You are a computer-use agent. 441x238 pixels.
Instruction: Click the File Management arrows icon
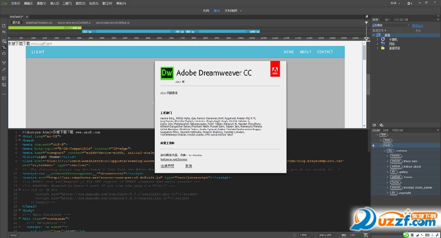click(4, 32)
